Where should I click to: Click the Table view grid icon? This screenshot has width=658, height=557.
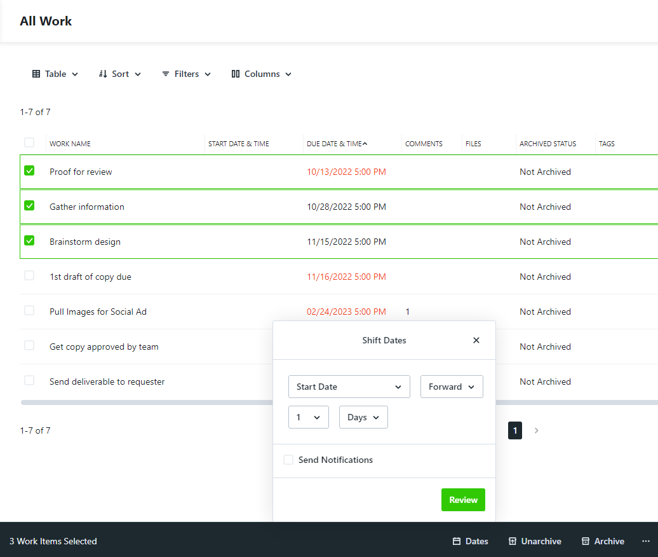[x=36, y=74]
